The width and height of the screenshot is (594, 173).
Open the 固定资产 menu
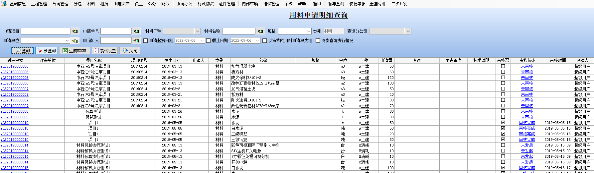pos(121,4)
